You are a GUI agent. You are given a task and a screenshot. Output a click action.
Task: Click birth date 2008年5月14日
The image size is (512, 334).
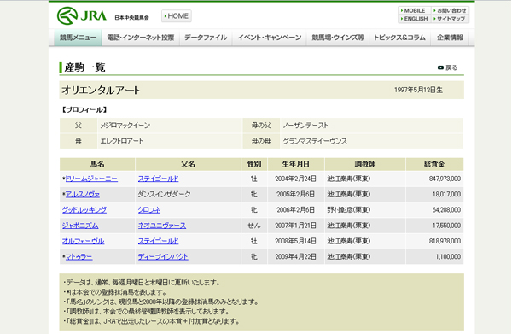[x=295, y=241]
